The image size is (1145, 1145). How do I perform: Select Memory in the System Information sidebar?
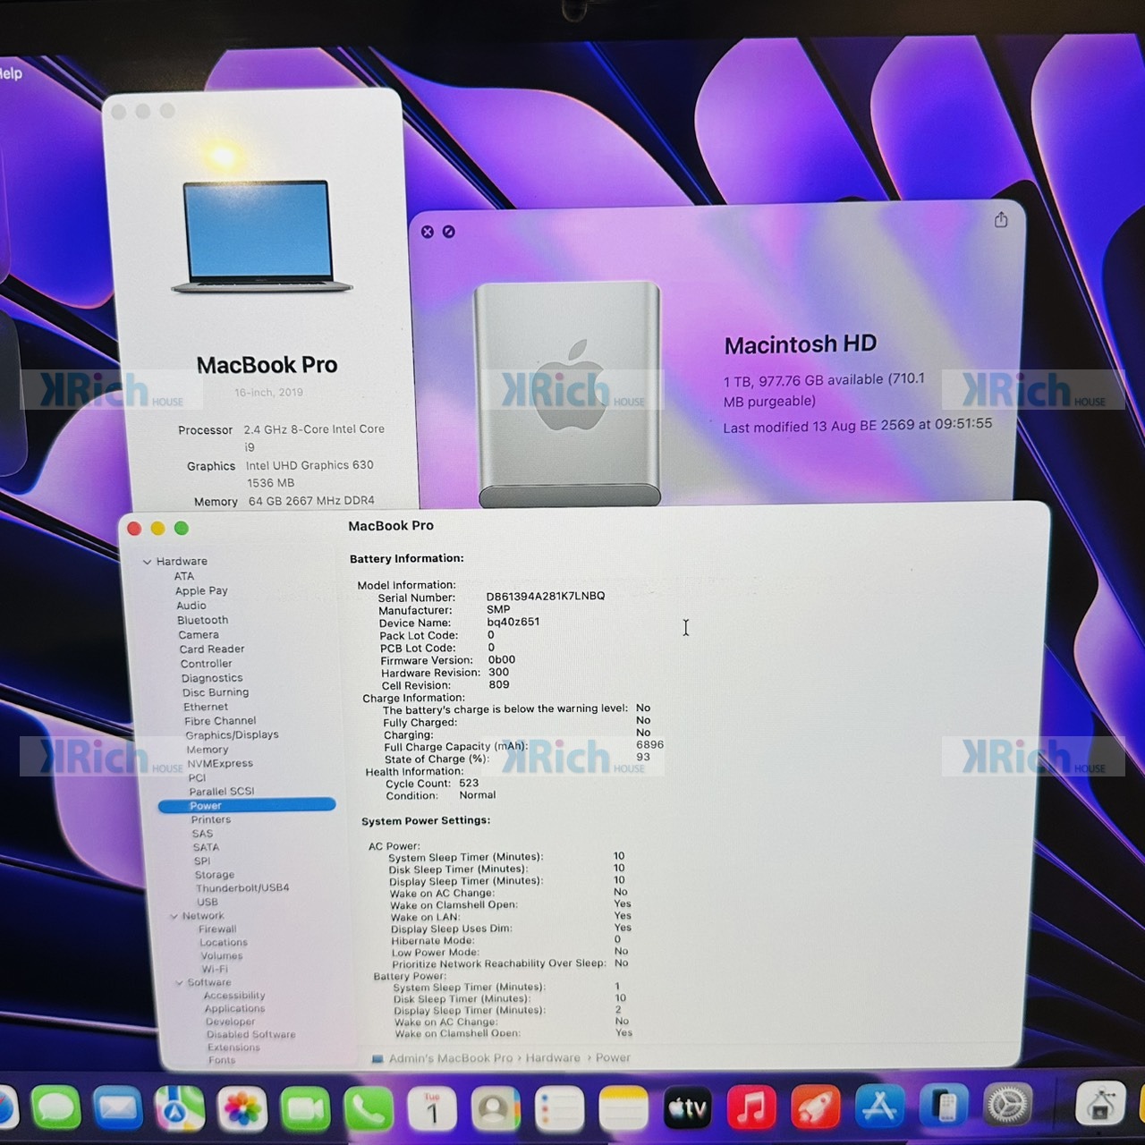(x=208, y=750)
